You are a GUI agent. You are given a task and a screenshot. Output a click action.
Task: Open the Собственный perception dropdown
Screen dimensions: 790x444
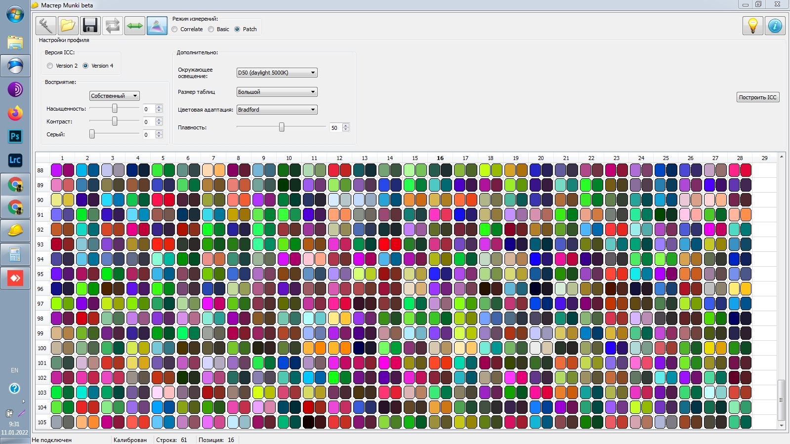click(114, 96)
